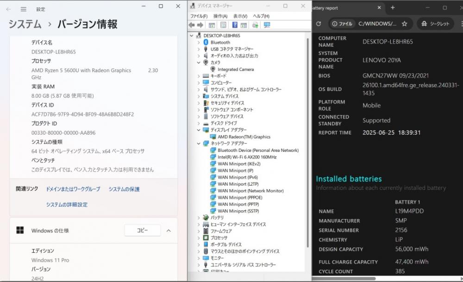Viewport: 463px width, 282px height.
Task: Select WAN Miniport (SSTP) entry
Action: click(238, 211)
